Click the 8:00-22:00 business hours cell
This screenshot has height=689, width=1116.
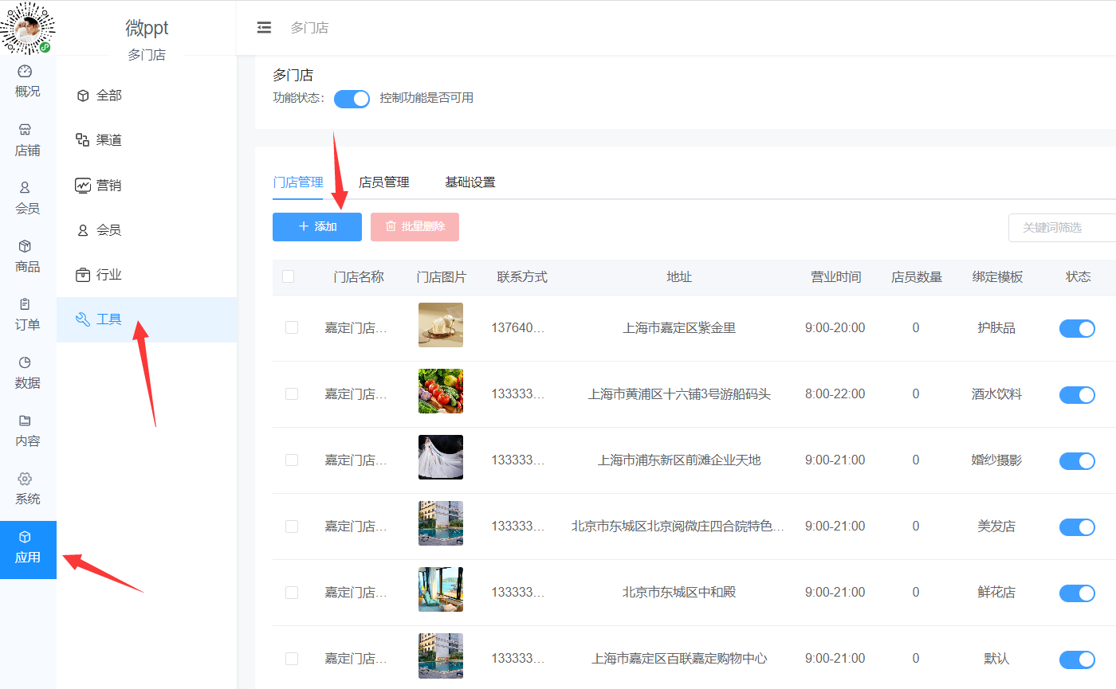coord(835,393)
